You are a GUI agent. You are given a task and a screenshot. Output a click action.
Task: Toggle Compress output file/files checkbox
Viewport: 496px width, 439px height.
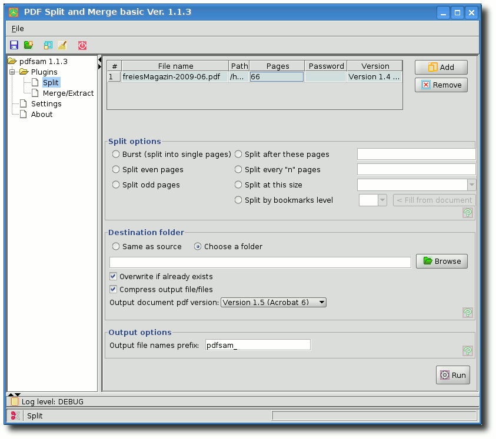pyautogui.click(x=113, y=289)
